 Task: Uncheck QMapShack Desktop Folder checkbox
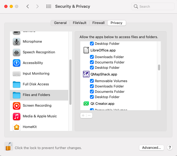point(92,97)
